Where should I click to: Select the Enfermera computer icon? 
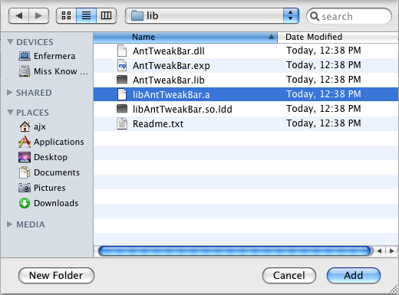(25, 56)
